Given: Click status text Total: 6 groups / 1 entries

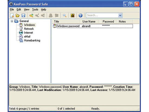Looking at the screenshot, I should pyautogui.click(x=24, y=108).
